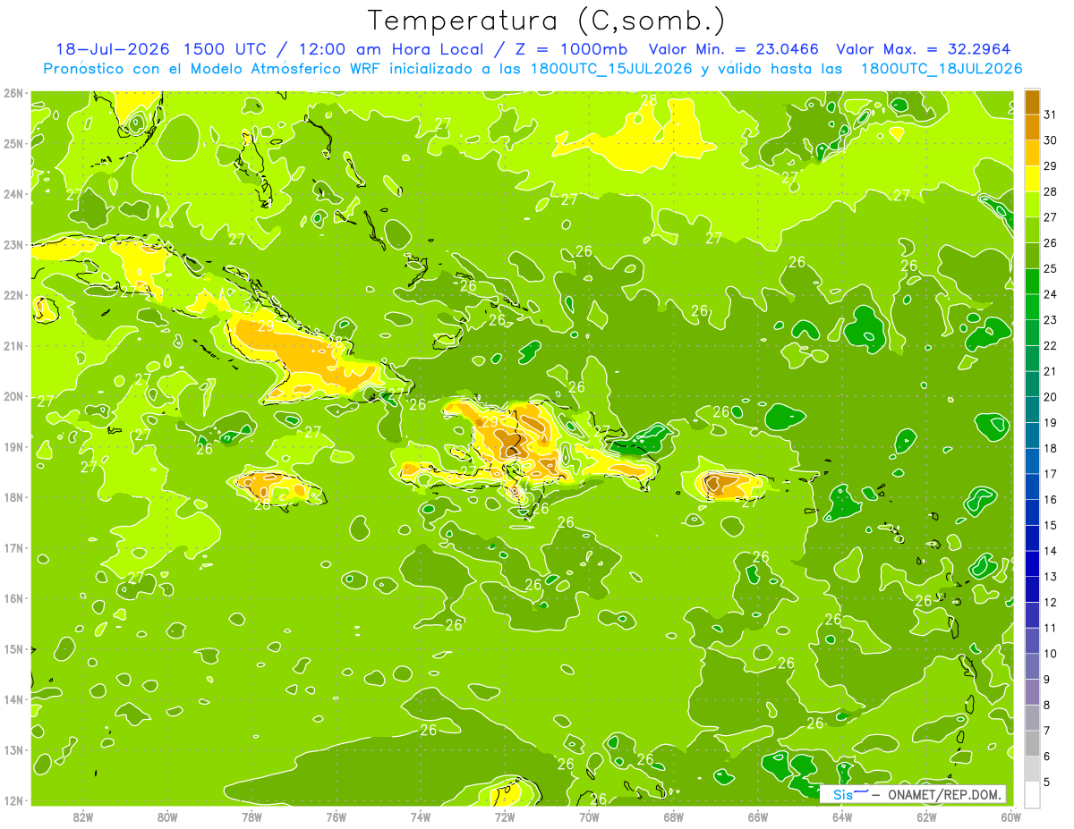Pick the yellow legend swatch between 28 and 29
The width and height of the screenshot is (1074, 829).
coord(1032,178)
